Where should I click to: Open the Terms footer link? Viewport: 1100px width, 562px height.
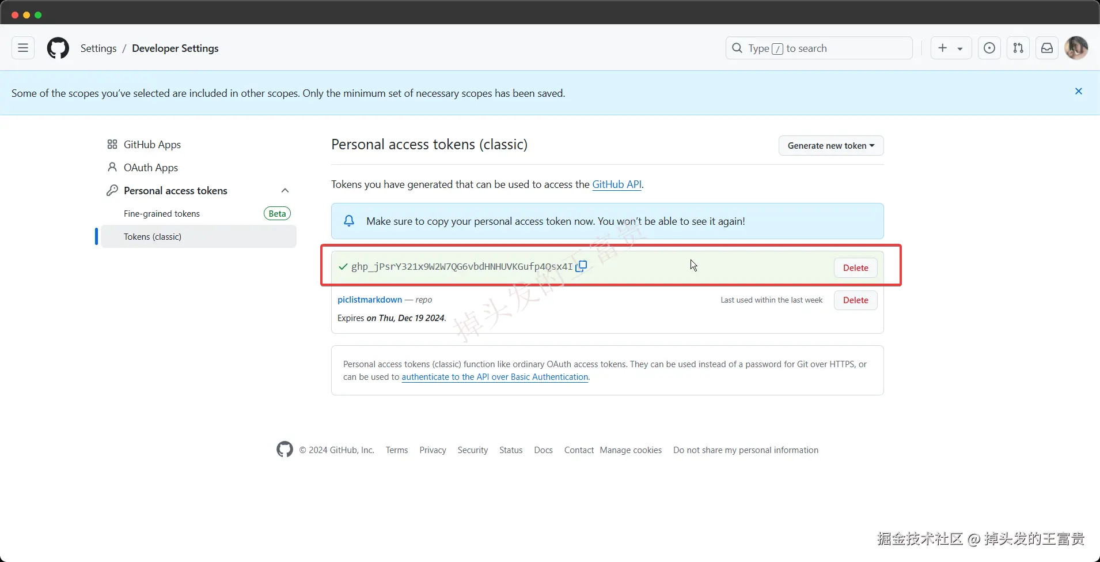click(397, 450)
